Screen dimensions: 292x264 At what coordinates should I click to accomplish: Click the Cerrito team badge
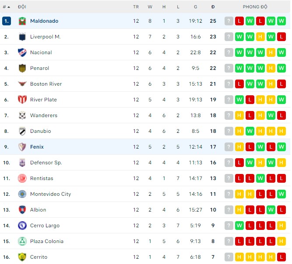(x=22, y=257)
